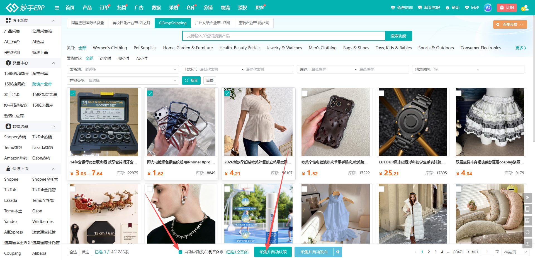Click the back-to-top arrow icon

click(527, 243)
